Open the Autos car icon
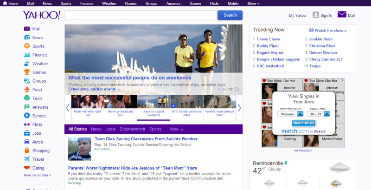Viewport: 371px width, 190px height. (x=27, y=142)
